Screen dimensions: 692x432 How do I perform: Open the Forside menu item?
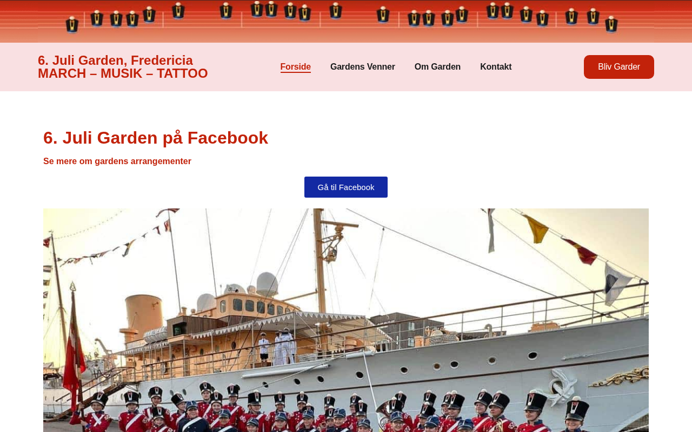coord(295,67)
